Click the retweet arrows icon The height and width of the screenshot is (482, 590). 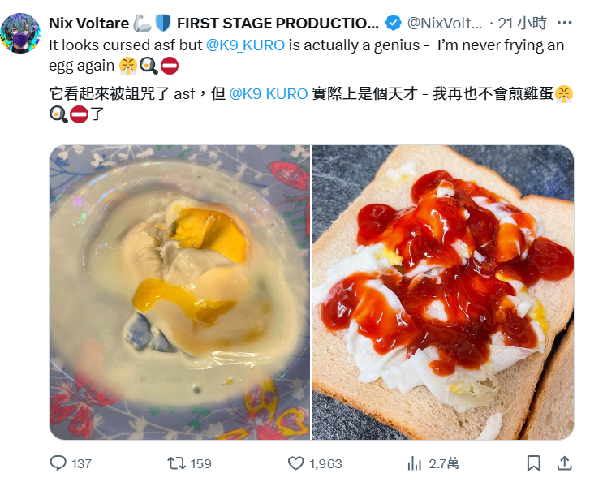tap(176, 463)
